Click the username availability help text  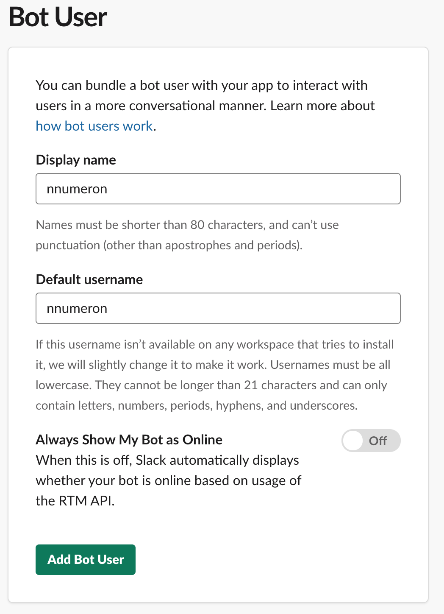click(215, 375)
